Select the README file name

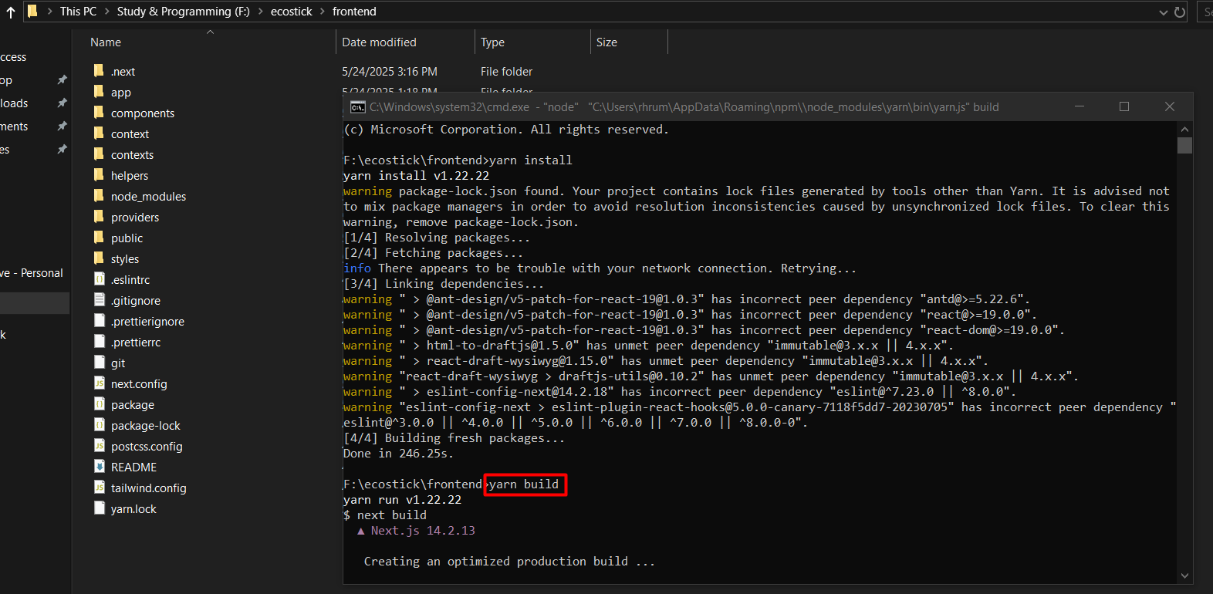tap(133, 467)
